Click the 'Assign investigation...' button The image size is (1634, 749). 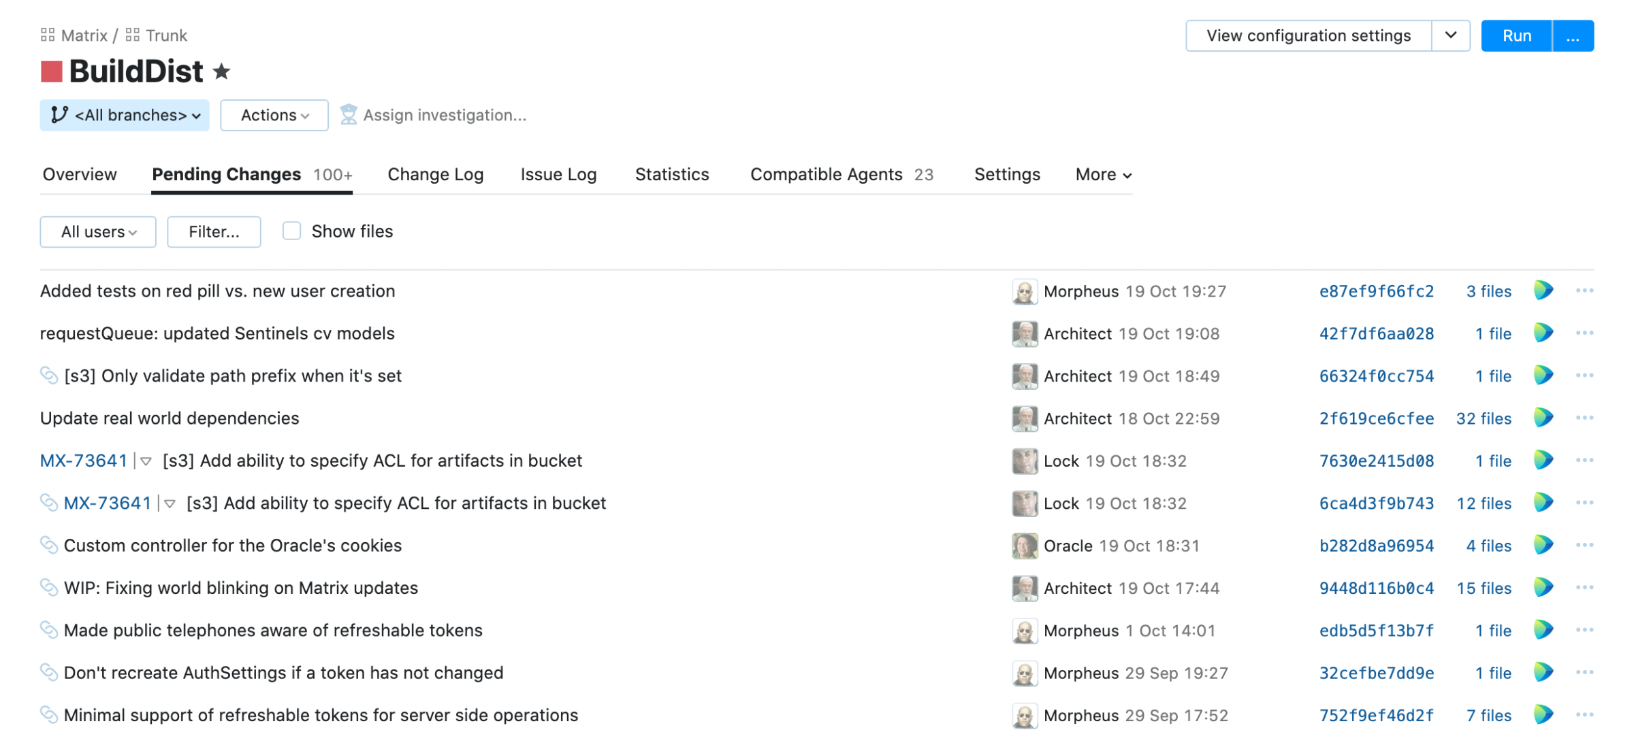click(x=434, y=114)
